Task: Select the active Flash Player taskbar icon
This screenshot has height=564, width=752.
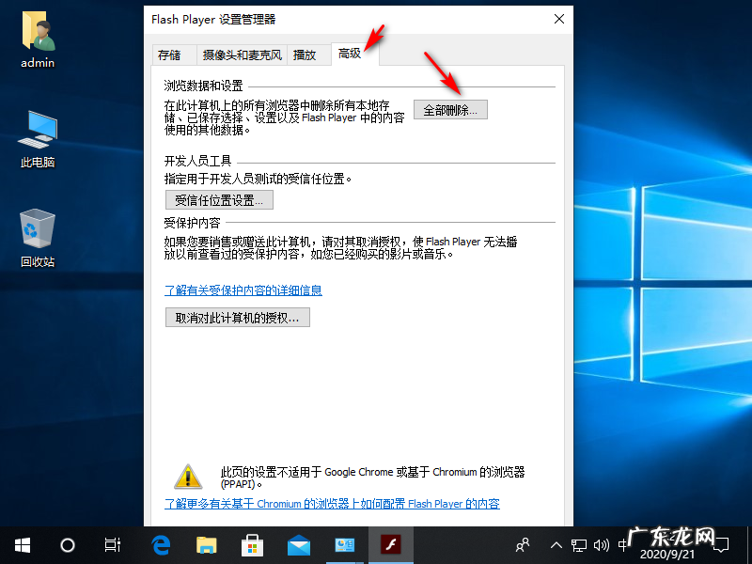Action: [390, 544]
